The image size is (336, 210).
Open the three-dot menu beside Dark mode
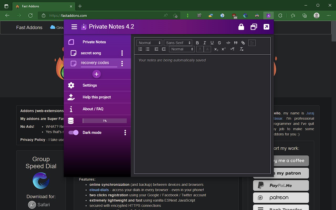(x=125, y=133)
